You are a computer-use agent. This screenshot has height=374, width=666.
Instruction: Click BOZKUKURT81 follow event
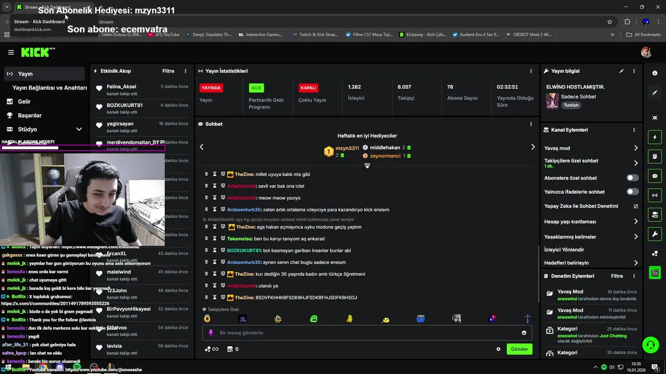click(x=140, y=109)
